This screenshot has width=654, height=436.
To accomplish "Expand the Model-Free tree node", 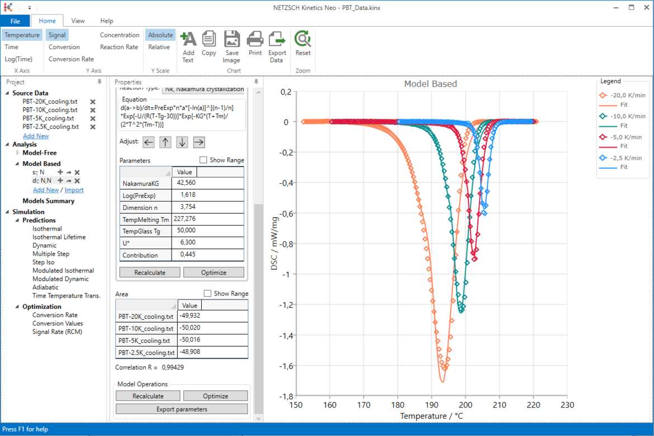I will [x=17, y=153].
